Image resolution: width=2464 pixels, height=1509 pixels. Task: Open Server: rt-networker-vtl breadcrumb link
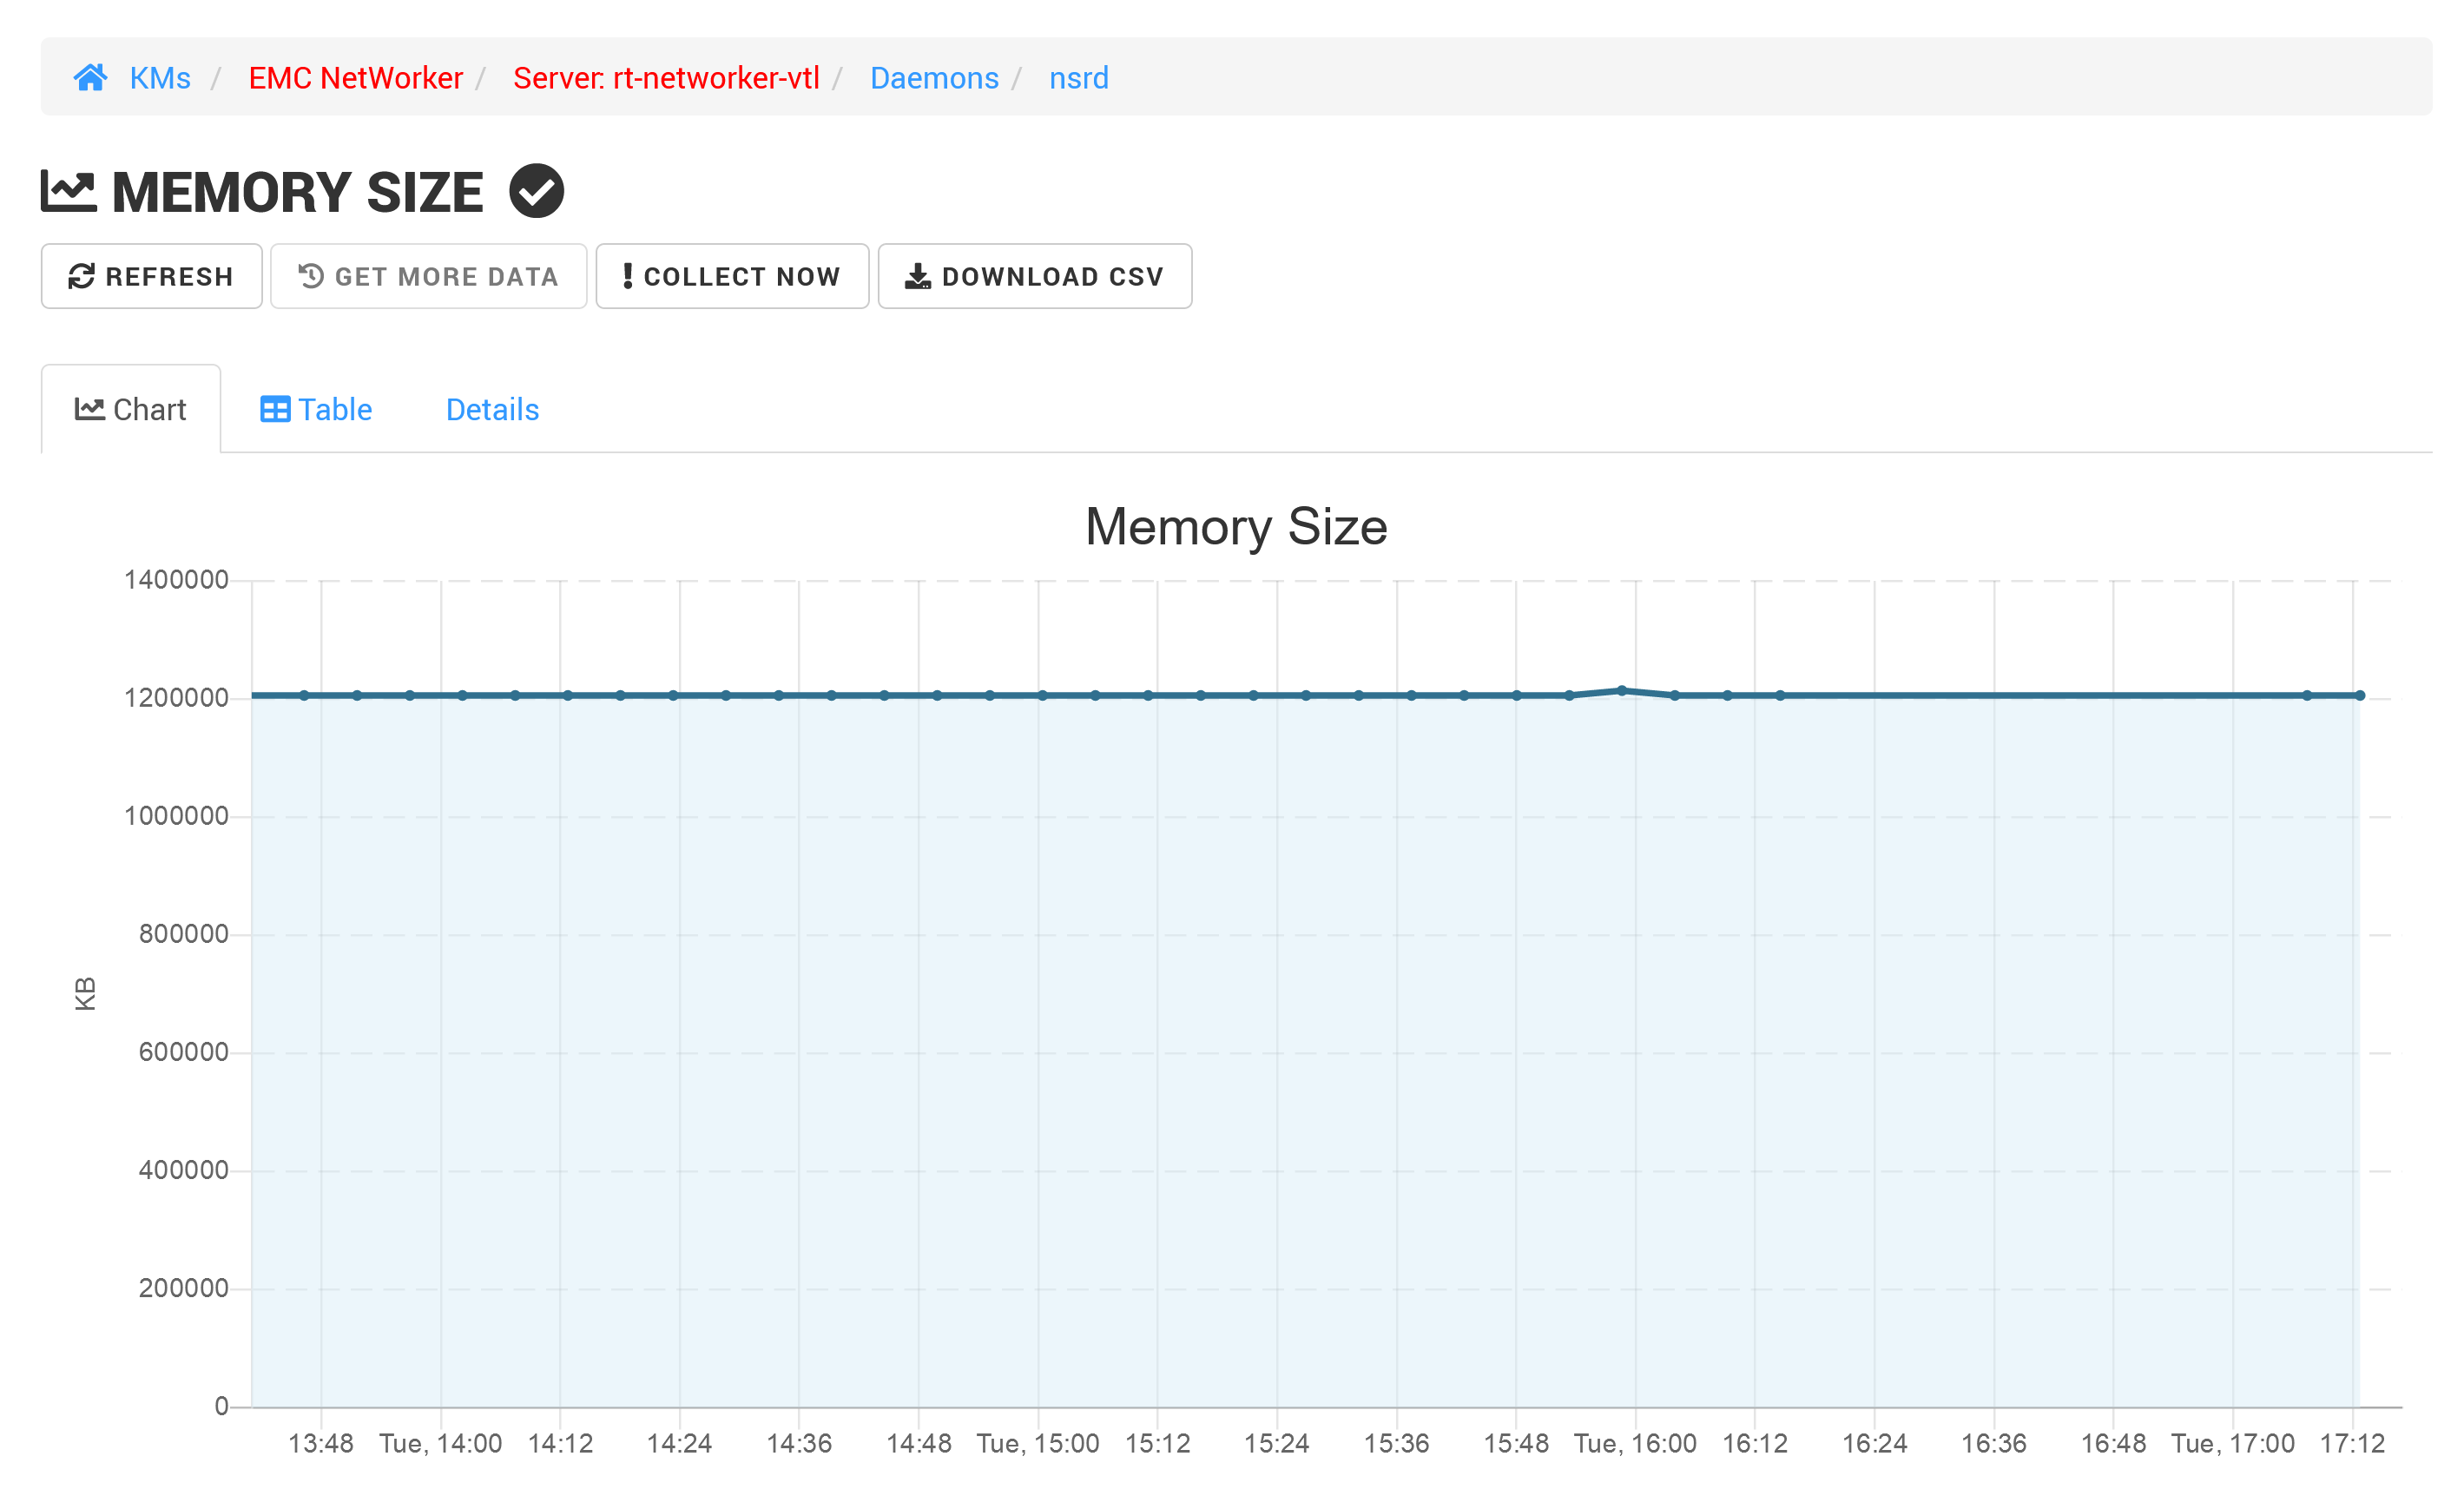click(x=666, y=77)
